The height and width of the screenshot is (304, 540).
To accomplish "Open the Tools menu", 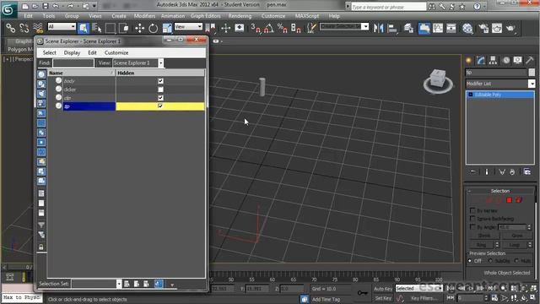I will tap(49, 16).
